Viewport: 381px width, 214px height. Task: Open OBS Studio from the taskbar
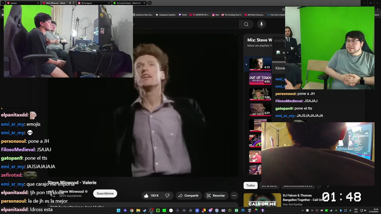point(151,210)
